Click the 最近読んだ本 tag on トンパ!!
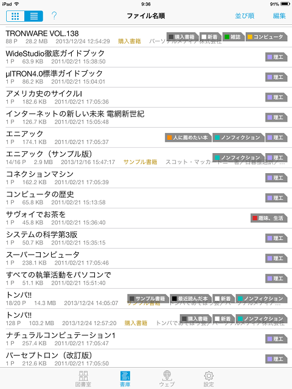The width and height of the screenshot is (292, 389). click(x=190, y=298)
